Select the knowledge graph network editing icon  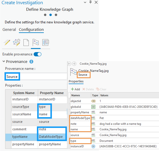coord(16,43)
